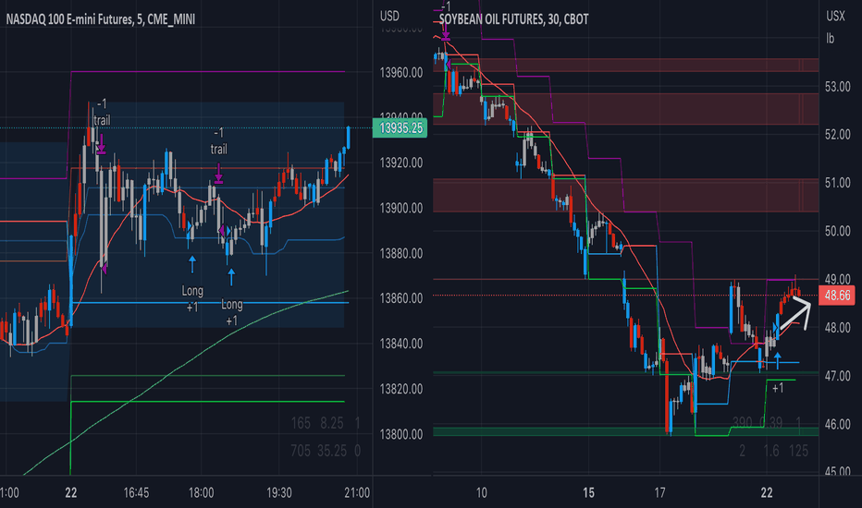Screen dimensions: 862x508
Task: Select the 13935.25 current price label
Action: tap(400, 128)
